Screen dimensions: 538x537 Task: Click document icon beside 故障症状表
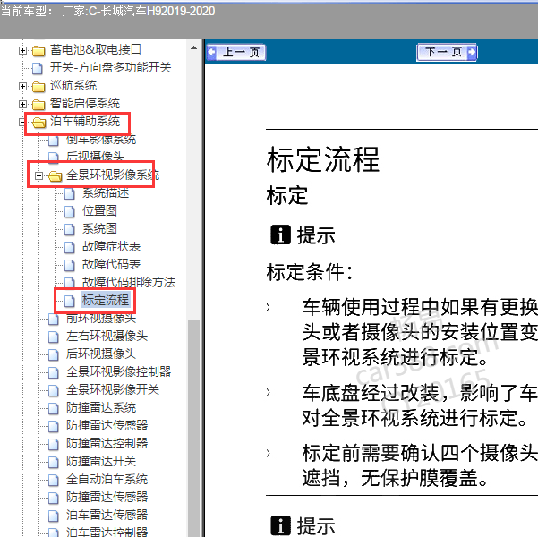tap(70, 247)
